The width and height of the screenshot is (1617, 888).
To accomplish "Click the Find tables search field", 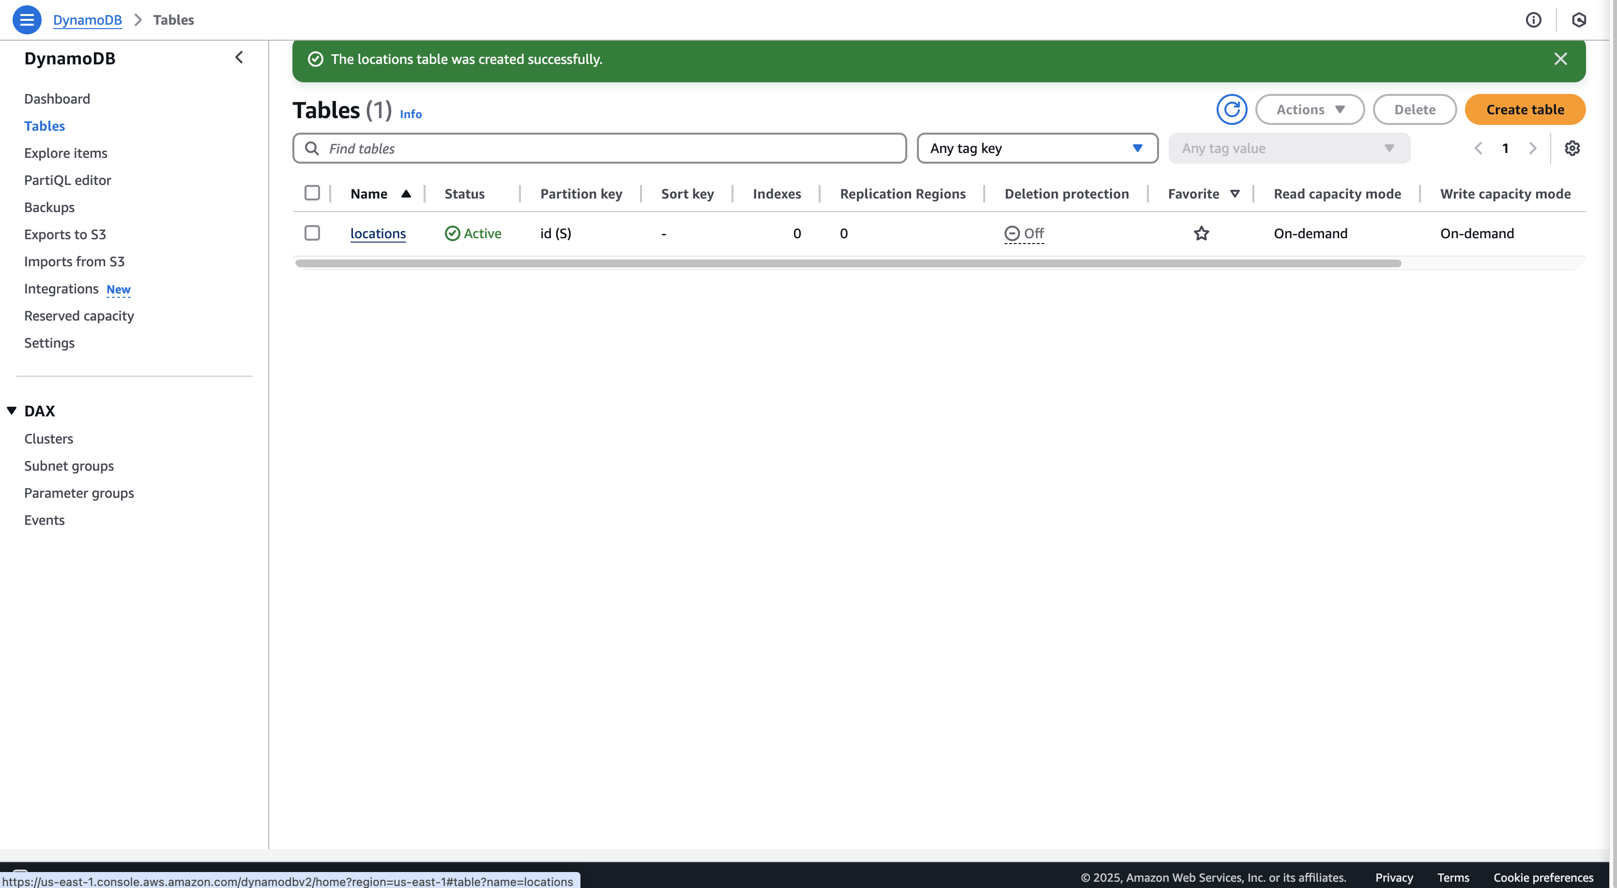I will pyautogui.click(x=599, y=148).
